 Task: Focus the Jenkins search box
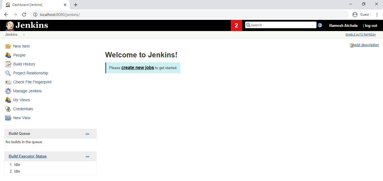coord(281,25)
